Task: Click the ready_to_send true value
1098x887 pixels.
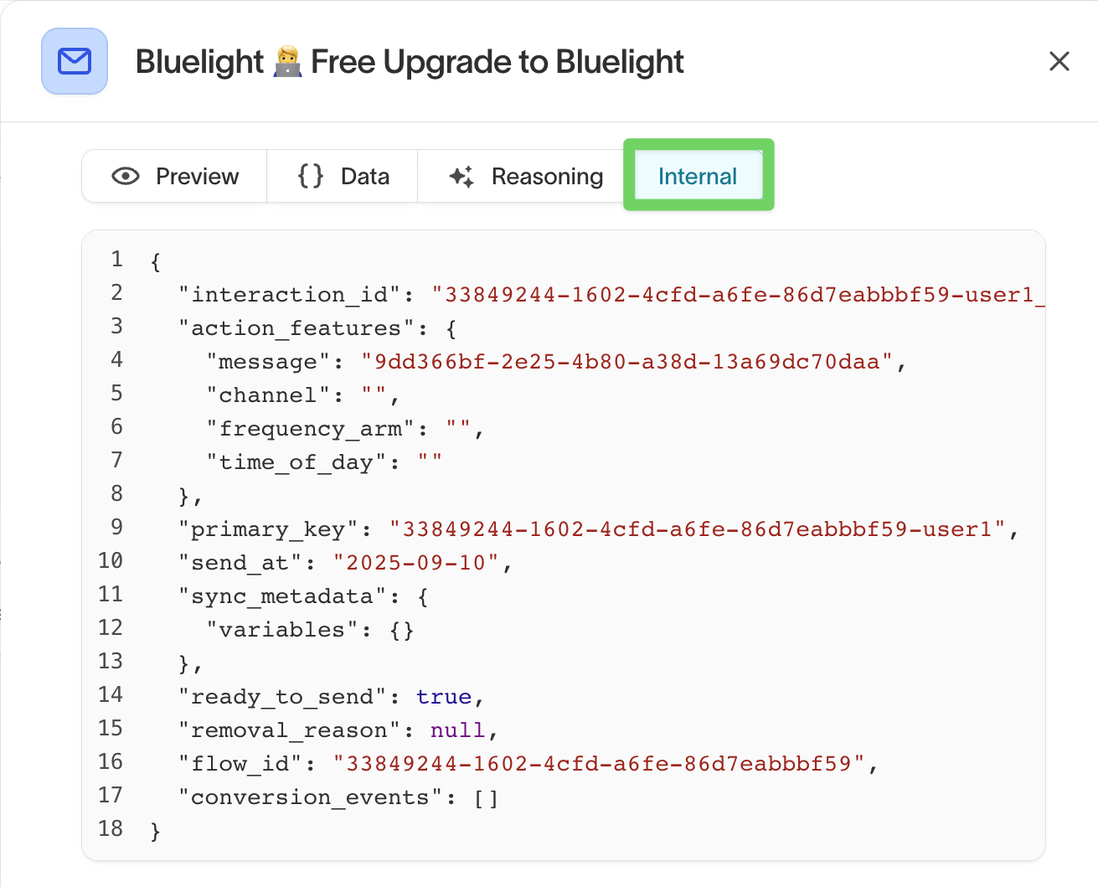Action: [x=444, y=696]
